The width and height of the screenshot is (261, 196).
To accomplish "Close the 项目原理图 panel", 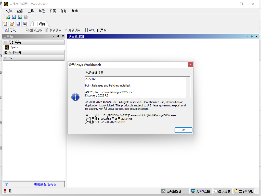I will tap(256, 36).
